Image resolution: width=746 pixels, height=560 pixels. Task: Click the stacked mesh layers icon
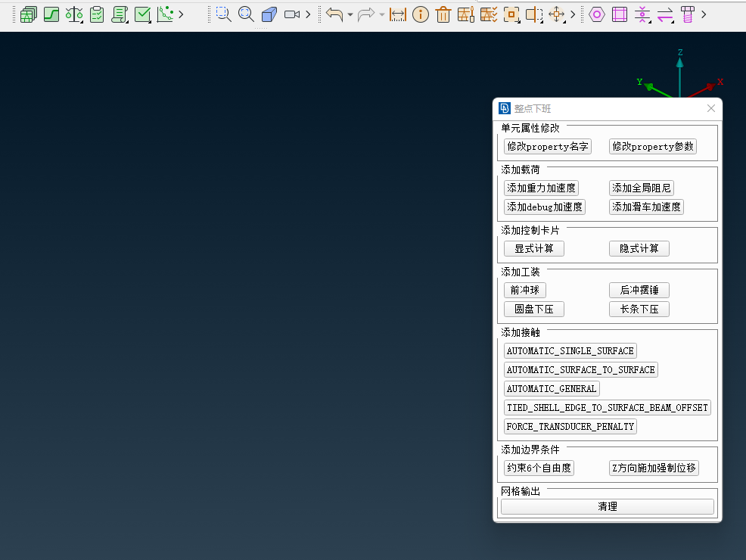(x=29, y=14)
